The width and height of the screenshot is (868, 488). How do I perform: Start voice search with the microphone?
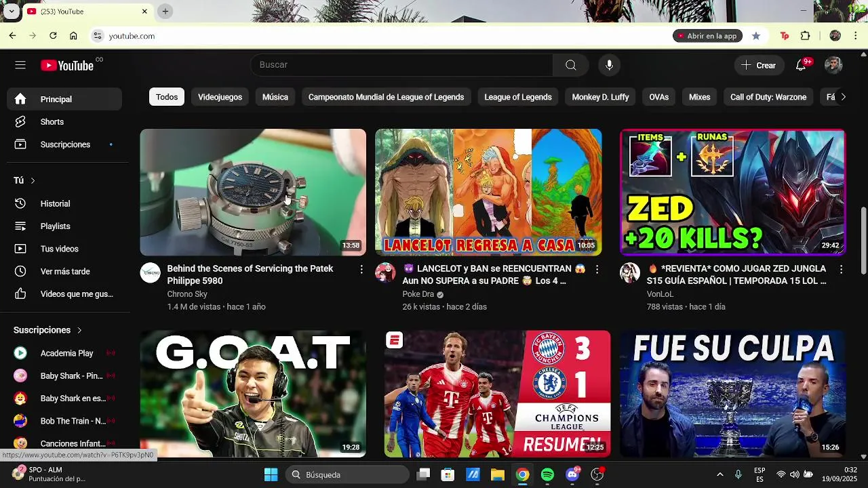(609, 65)
